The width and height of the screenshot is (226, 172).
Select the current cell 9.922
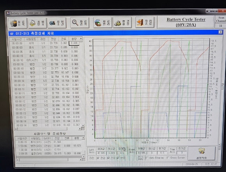click(64, 68)
